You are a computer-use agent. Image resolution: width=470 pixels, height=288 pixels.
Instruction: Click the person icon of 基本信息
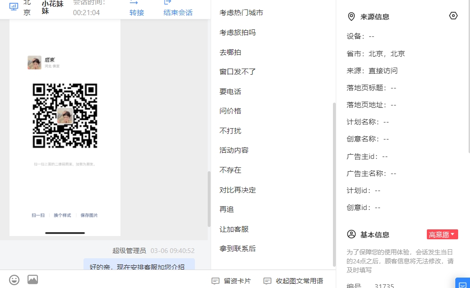[x=351, y=234]
